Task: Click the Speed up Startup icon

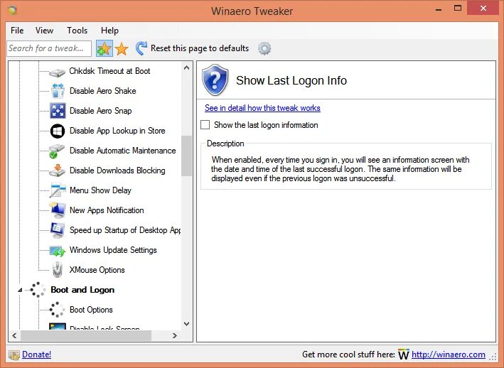Action: [58, 230]
